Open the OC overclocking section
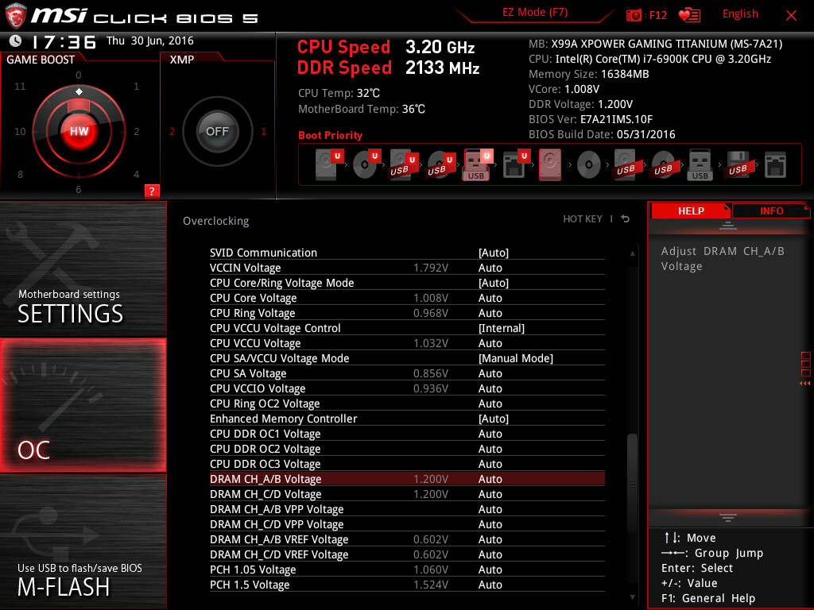Image resolution: width=814 pixels, height=610 pixels. pyautogui.click(x=83, y=406)
